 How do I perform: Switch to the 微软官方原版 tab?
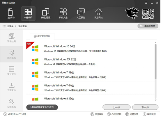pyautogui.click(x=42, y=36)
